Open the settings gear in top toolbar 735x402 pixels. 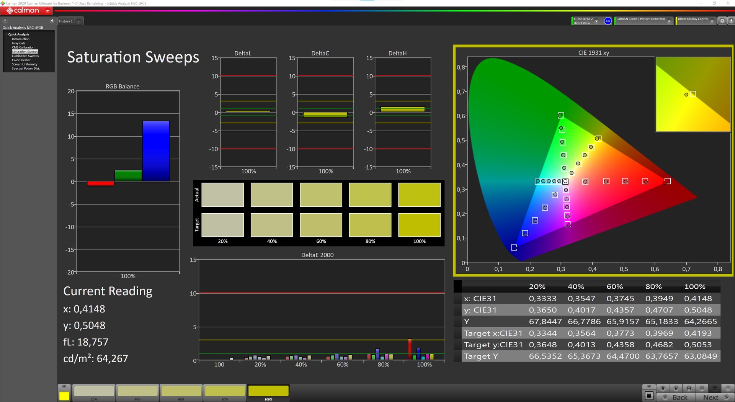point(722,21)
